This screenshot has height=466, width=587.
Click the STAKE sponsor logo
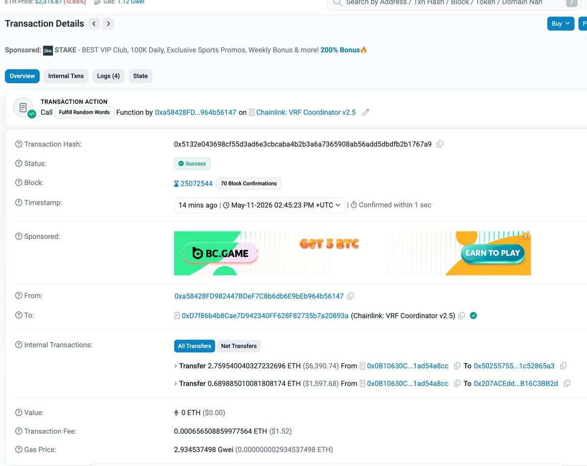point(48,50)
